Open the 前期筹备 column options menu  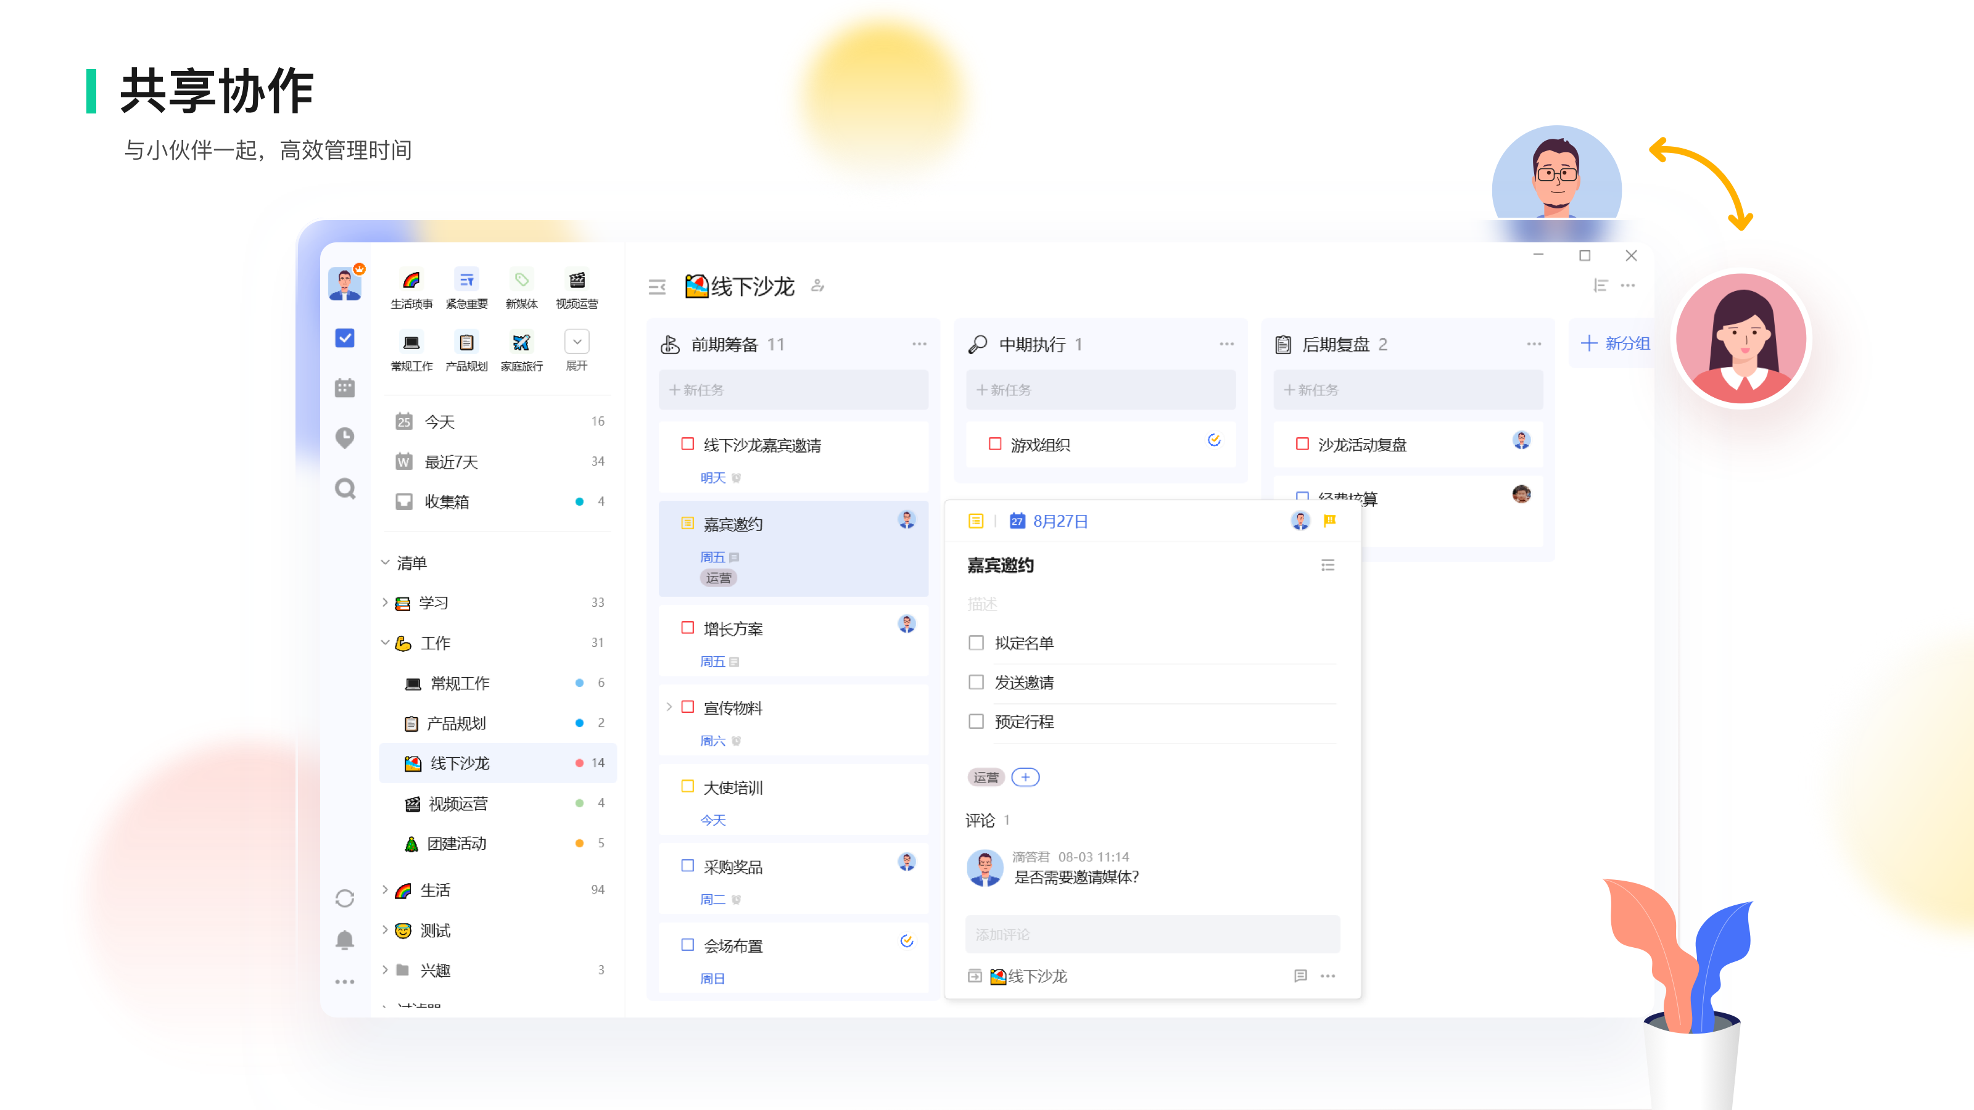[919, 344]
